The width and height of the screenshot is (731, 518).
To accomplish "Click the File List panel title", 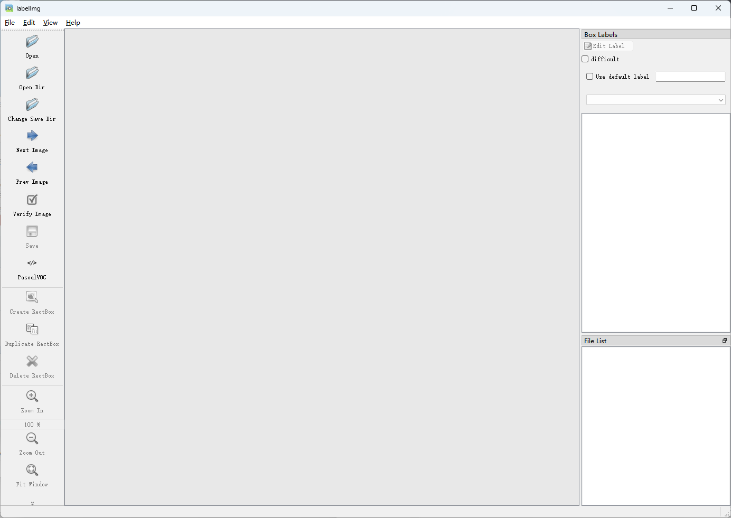I will click(x=595, y=341).
